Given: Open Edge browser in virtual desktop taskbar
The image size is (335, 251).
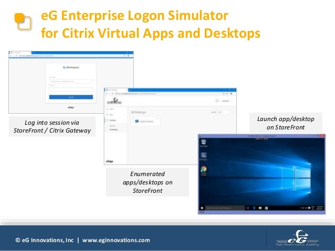Looking at the screenshot, I should [254, 208].
